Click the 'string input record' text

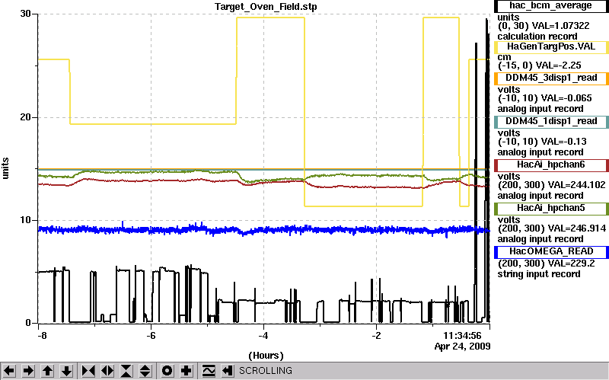(x=539, y=274)
